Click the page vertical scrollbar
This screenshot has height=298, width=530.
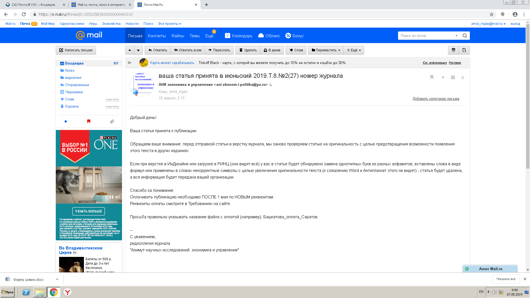[x=528, y=97]
